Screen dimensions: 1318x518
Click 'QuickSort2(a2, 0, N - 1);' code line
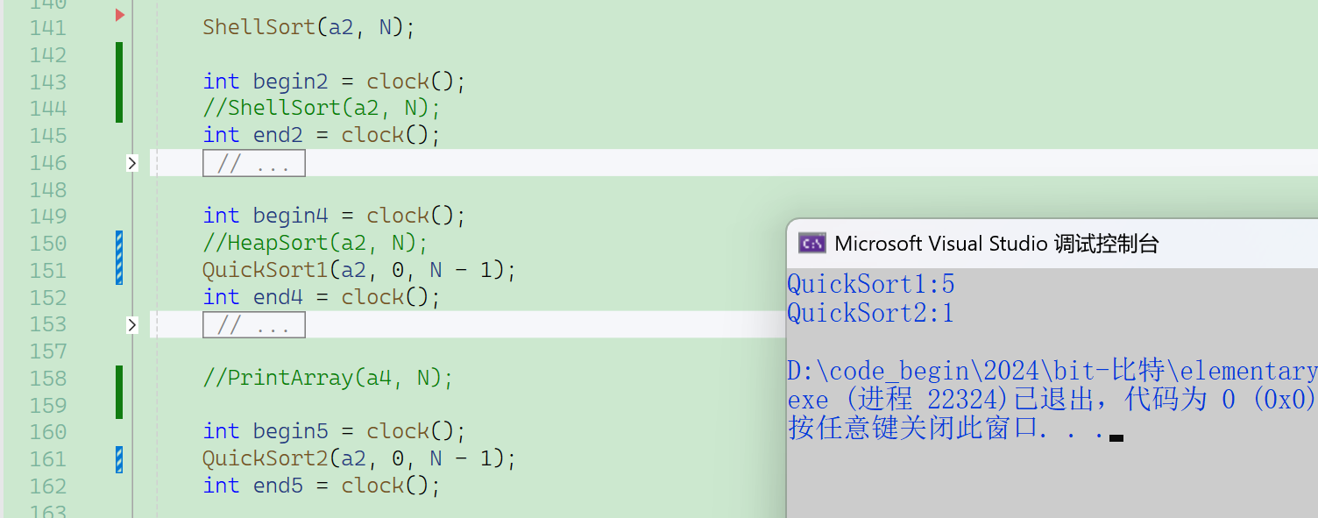359,459
